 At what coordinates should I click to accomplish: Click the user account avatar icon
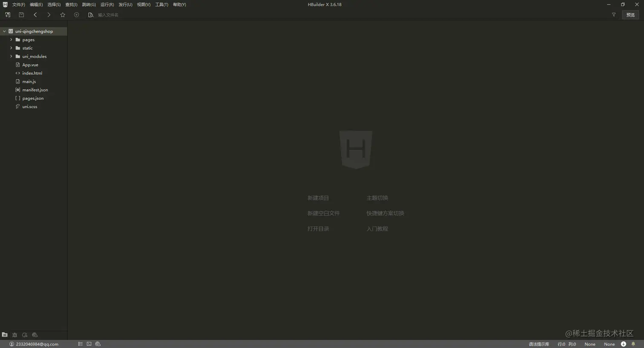(11, 344)
